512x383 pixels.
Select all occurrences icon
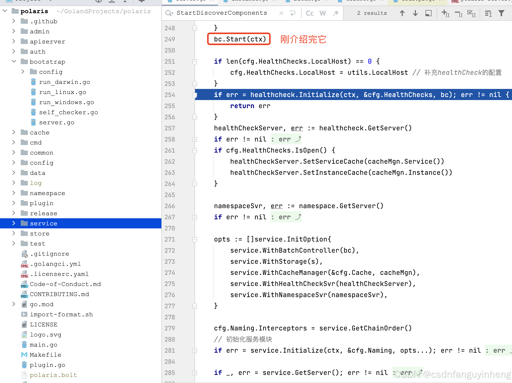click(x=472, y=13)
